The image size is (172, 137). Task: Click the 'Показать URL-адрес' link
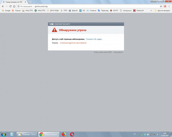click(x=94, y=39)
